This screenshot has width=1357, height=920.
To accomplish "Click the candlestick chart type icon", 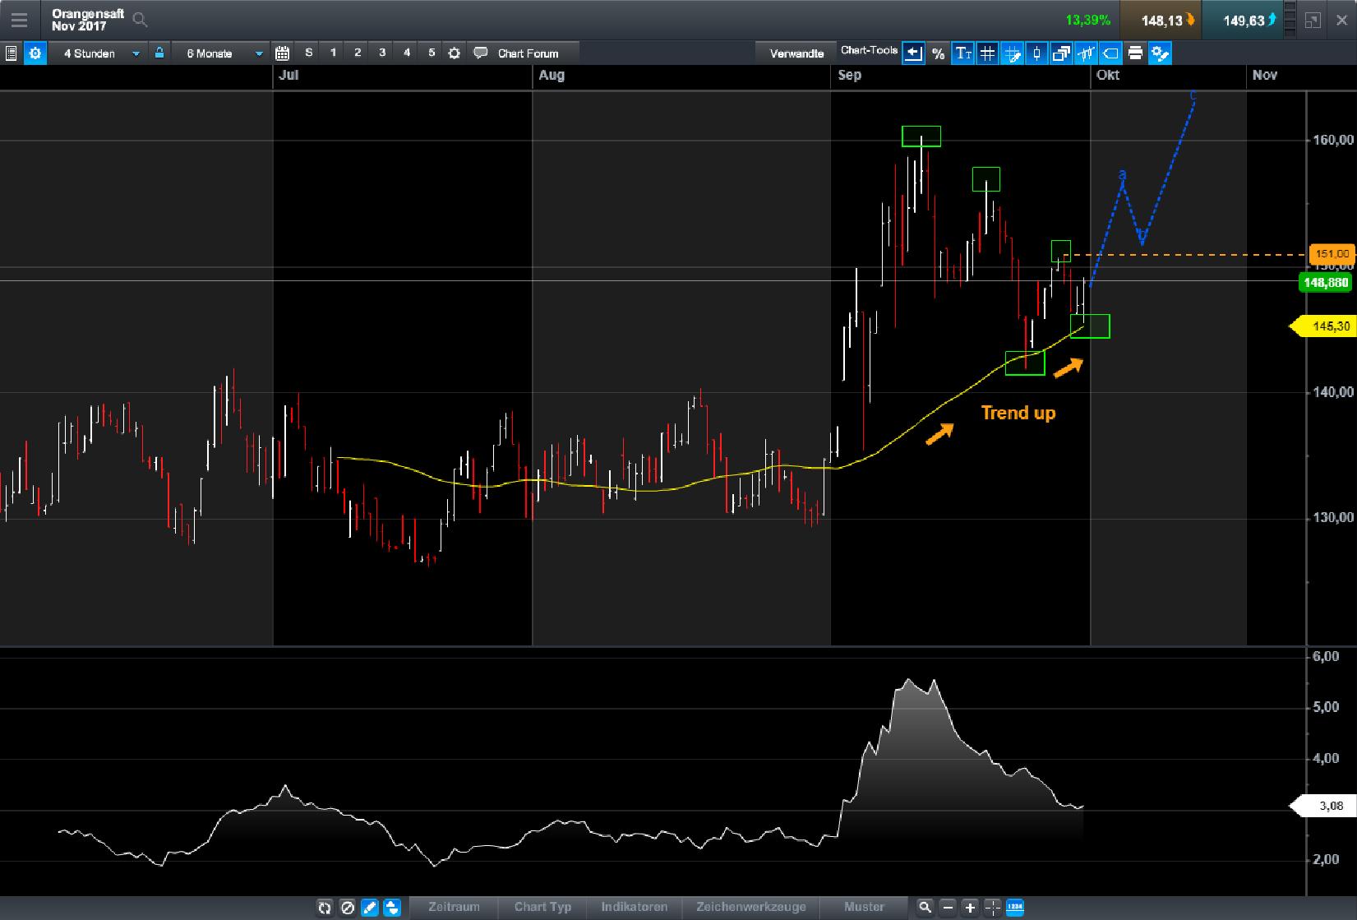I will [1036, 53].
